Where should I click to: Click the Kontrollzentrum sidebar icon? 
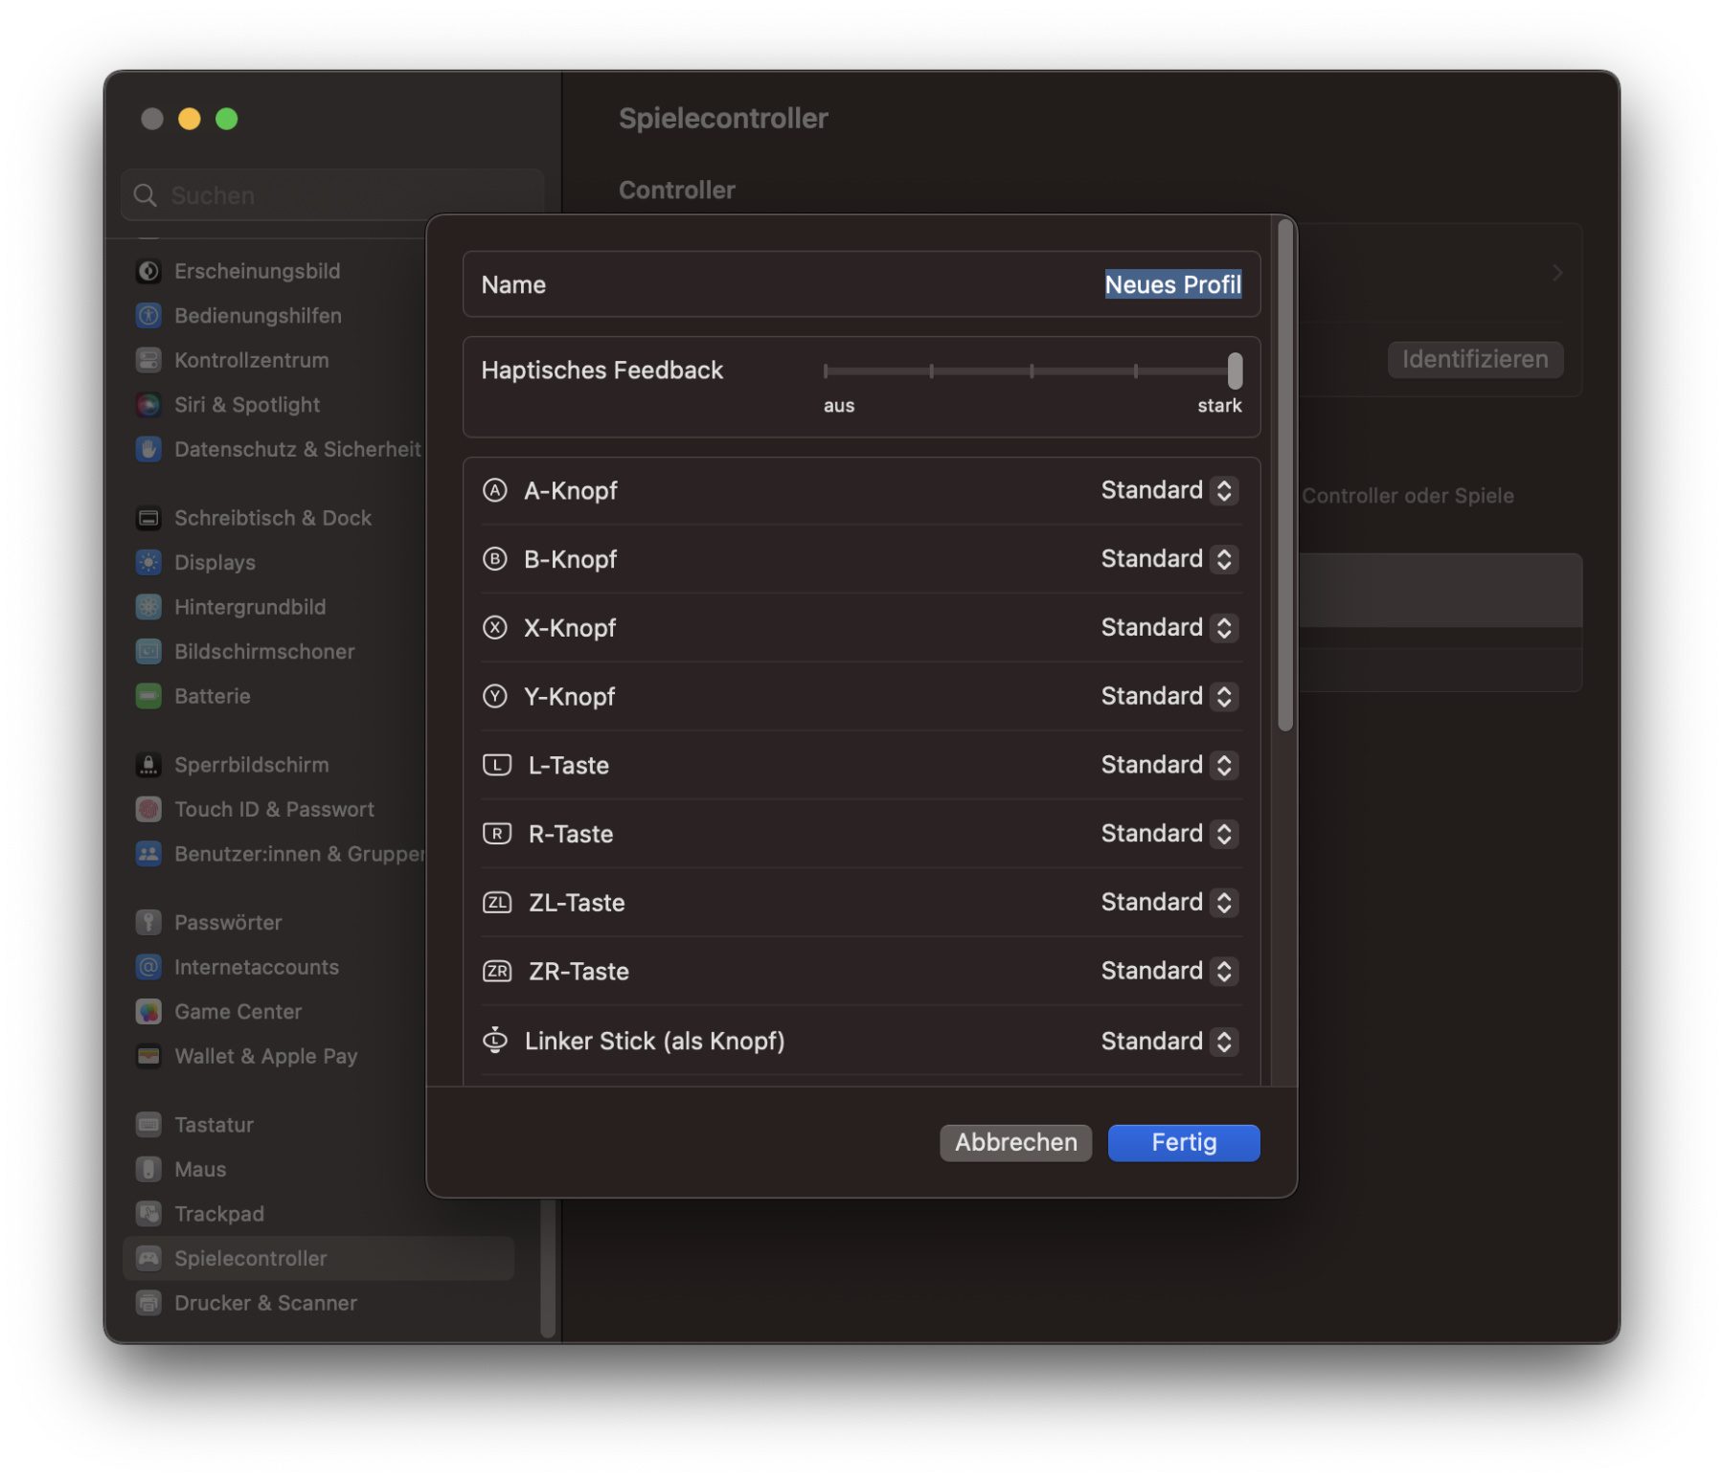point(148,360)
